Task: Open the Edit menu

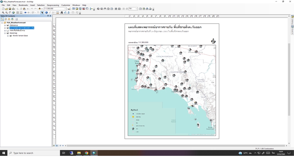Action: coord(9,5)
